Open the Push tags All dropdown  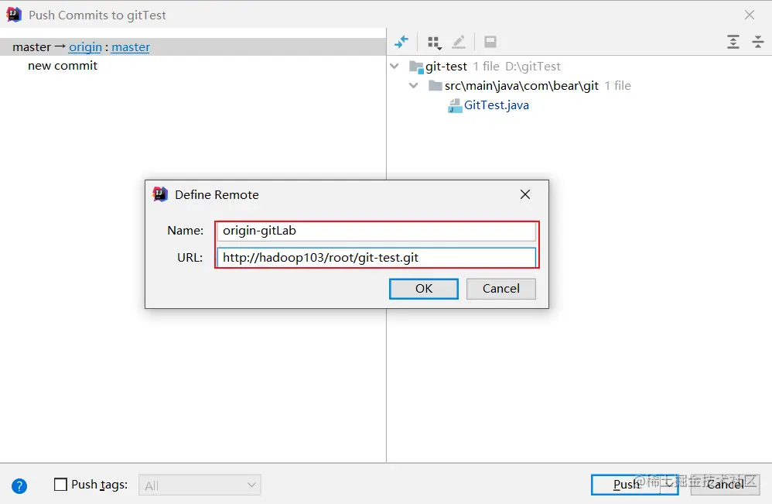(200, 485)
